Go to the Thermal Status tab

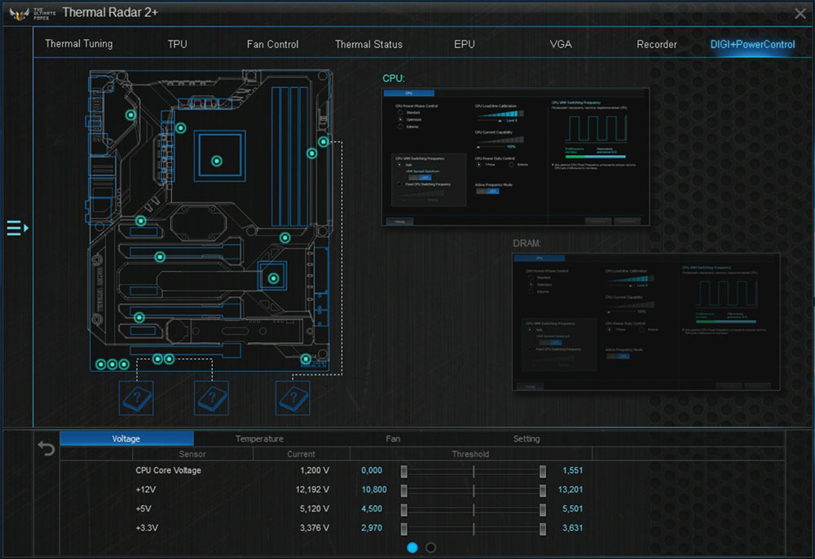tap(369, 44)
